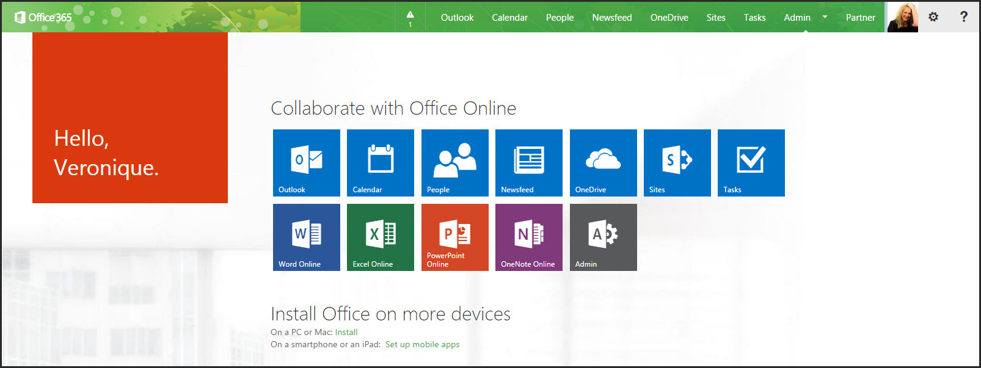Open the Calendar tile

(380, 162)
